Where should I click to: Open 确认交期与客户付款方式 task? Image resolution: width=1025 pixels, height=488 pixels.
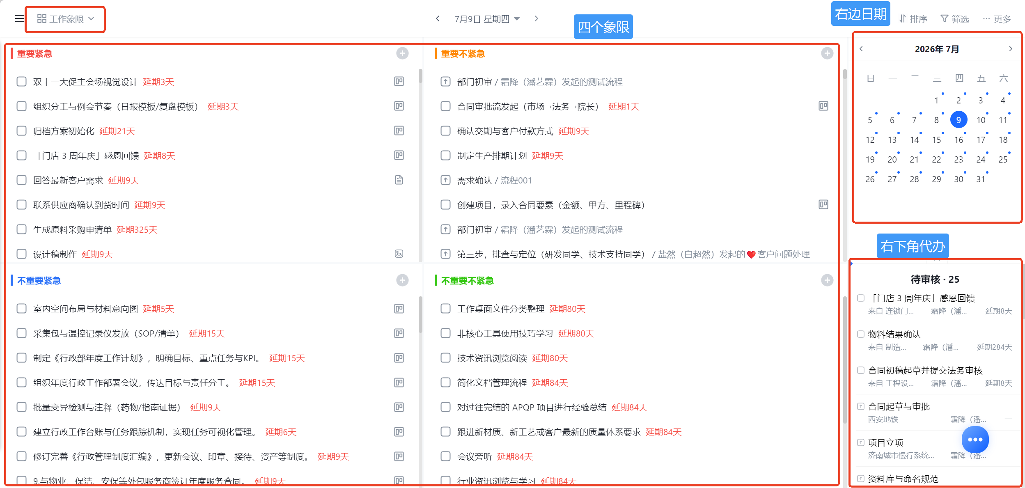pos(505,131)
